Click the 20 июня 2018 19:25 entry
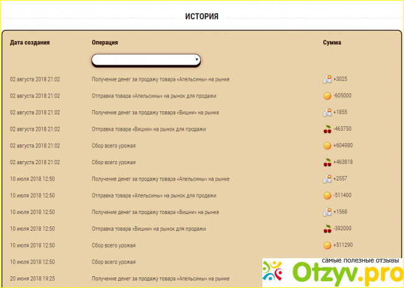 pyautogui.click(x=35, y=279)
